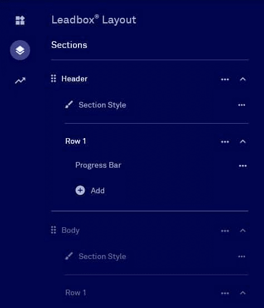Collapse the Header section chevron

click(243, 79)
